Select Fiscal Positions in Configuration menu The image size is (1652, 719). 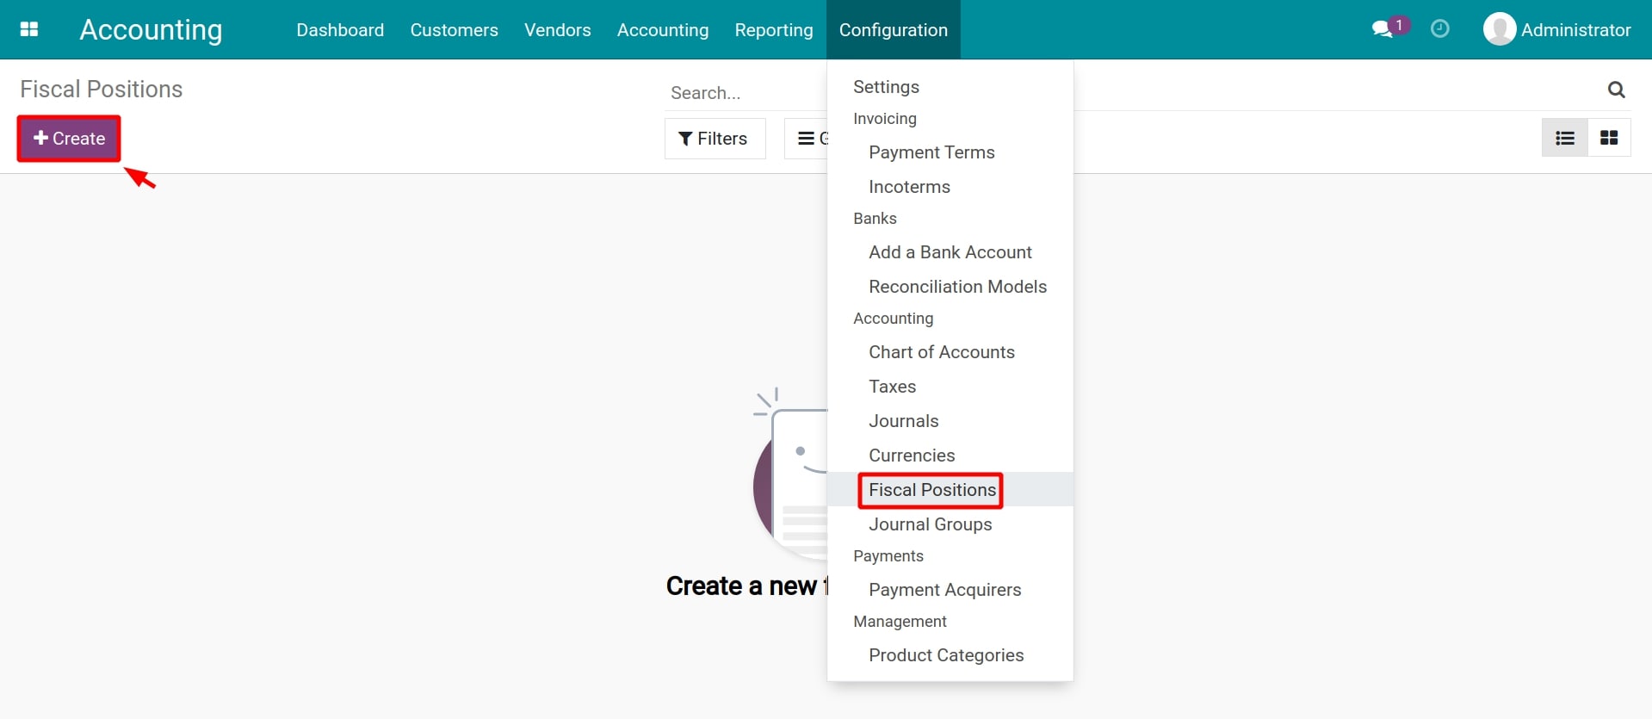coord(931,490)
